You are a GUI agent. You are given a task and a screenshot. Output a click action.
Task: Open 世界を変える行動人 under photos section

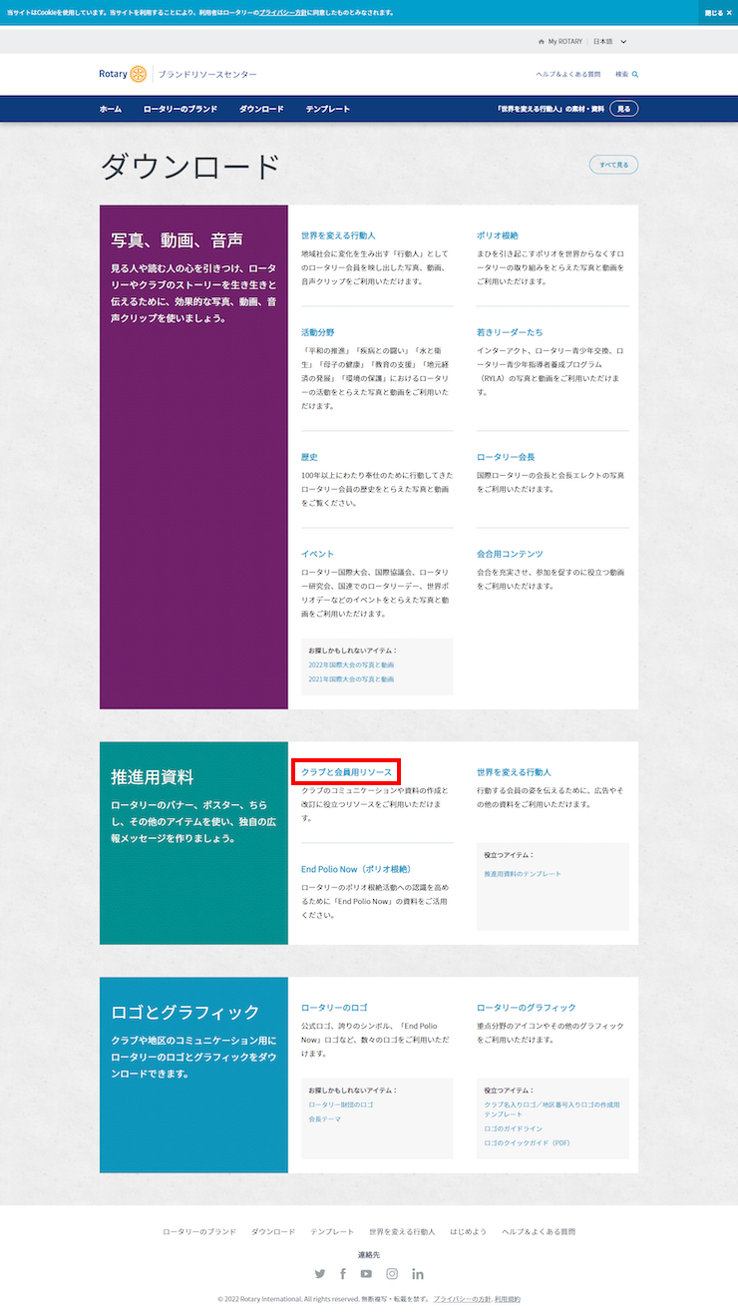pos(338,235)
